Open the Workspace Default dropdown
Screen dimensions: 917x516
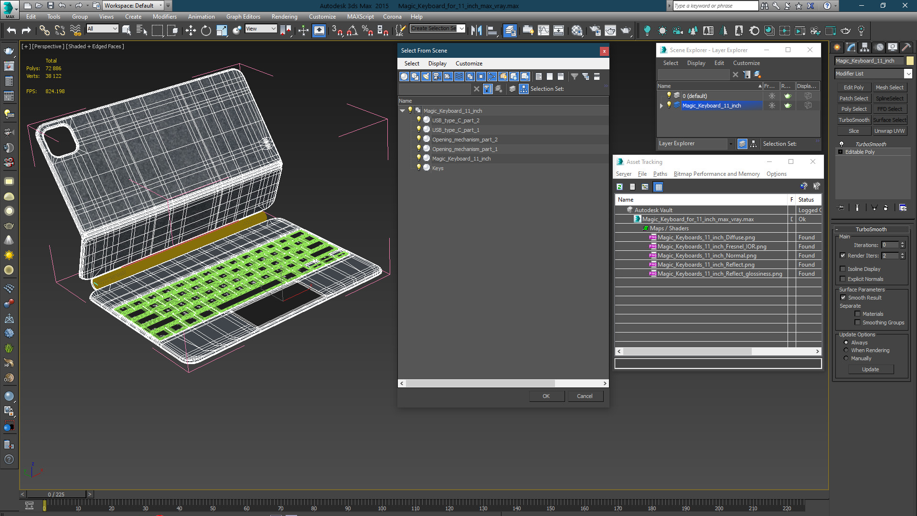(x=134, y=6)
